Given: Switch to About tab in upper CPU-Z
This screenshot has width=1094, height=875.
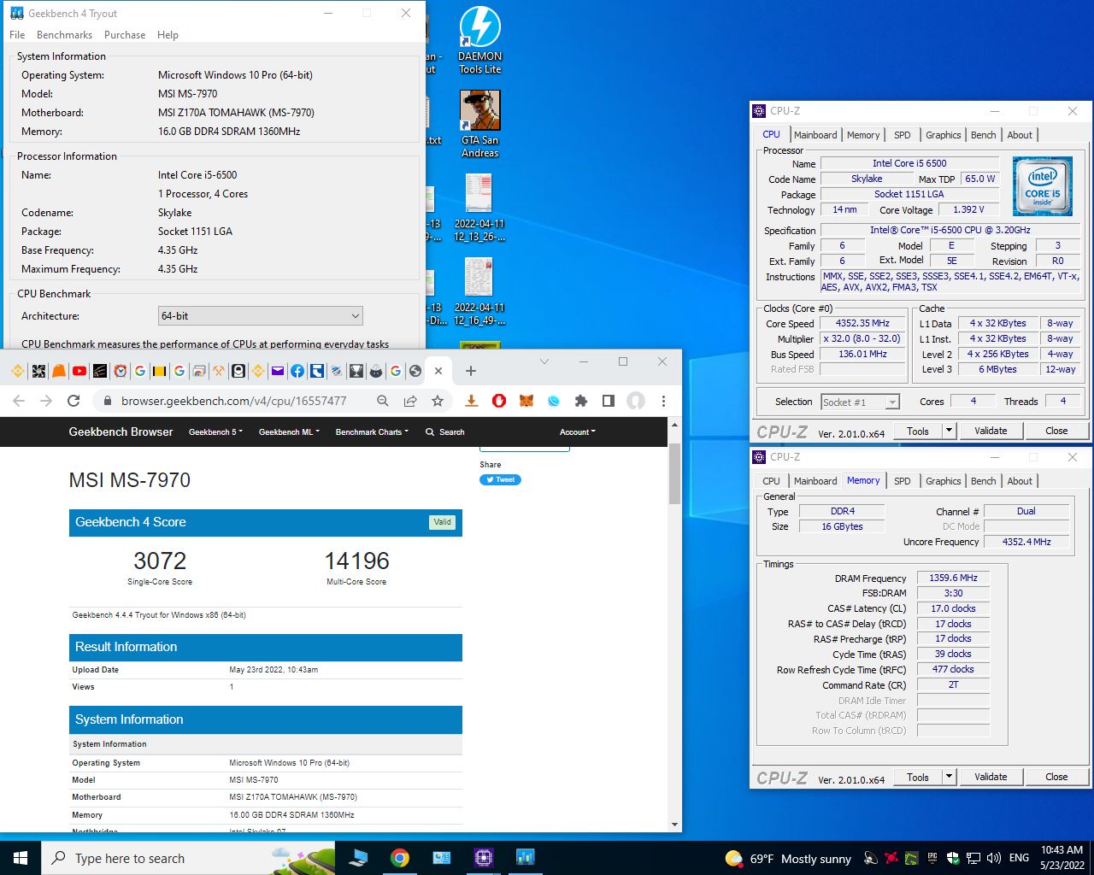Looking at the screenshot, I should (x=1020, y=135).
